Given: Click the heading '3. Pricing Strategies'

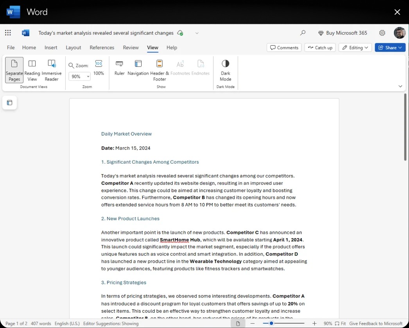Looking at the screenshot, I should pyautogui.click(x=124, y=282).
